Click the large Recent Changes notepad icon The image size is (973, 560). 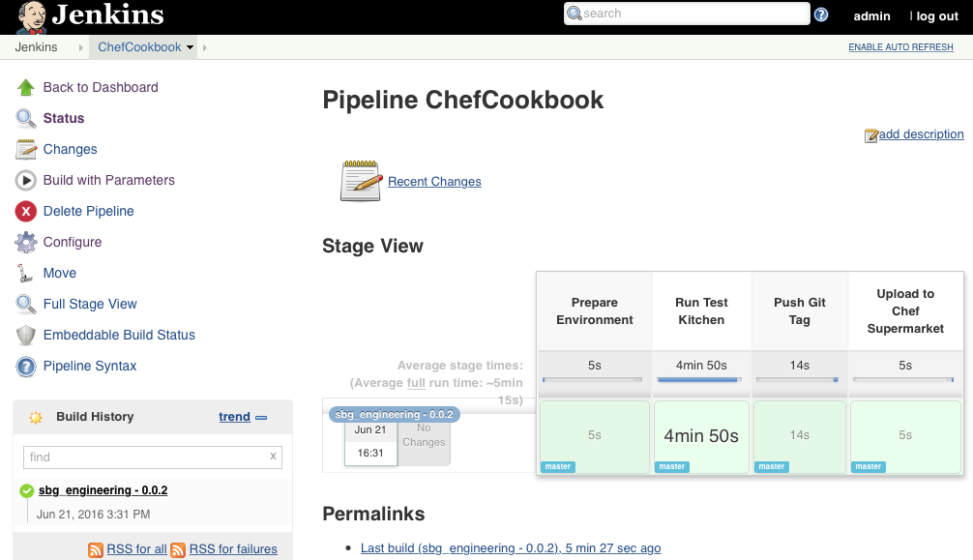point(361,181)
